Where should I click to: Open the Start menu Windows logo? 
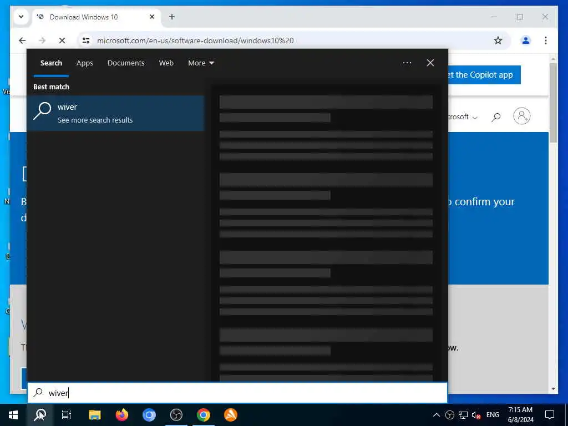[x=13, y=415]
